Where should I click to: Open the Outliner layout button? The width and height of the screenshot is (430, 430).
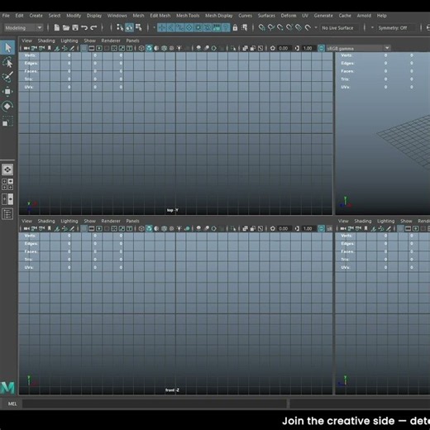click(x=7, y=214)
